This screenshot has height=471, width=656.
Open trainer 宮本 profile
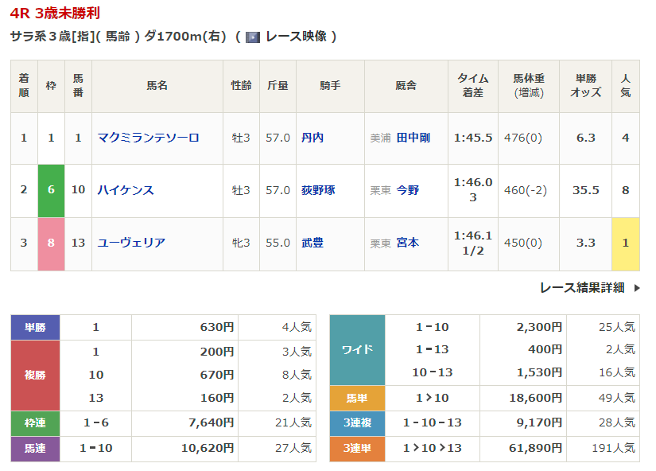pyautogui.click(x=407, y=243)
